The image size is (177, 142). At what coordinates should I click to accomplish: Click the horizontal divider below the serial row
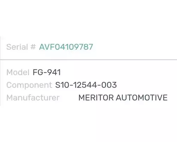point(88,60)
